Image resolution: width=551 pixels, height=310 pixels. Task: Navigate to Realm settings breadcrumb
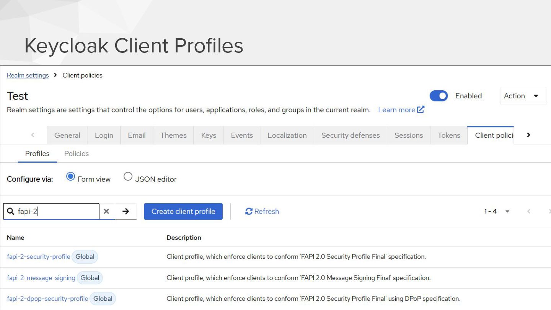tap(28, 75)
